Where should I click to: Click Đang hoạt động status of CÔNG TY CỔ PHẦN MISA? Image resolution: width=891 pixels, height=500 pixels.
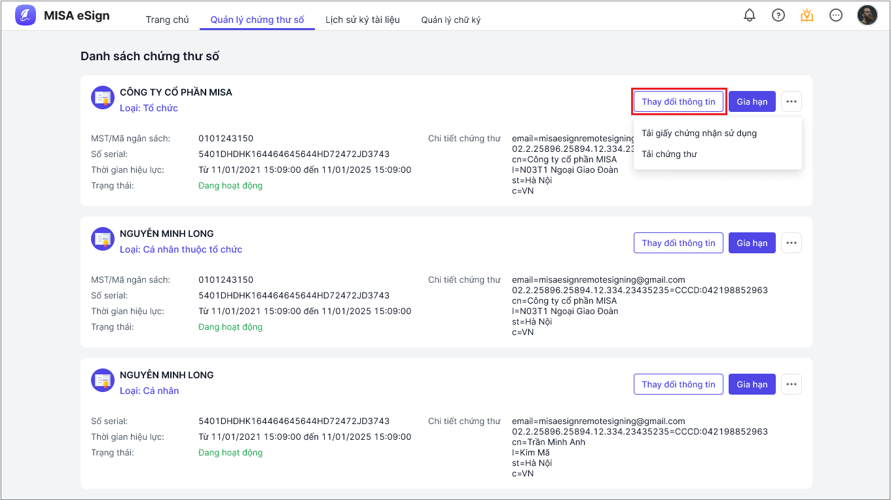tap(230, 185)
